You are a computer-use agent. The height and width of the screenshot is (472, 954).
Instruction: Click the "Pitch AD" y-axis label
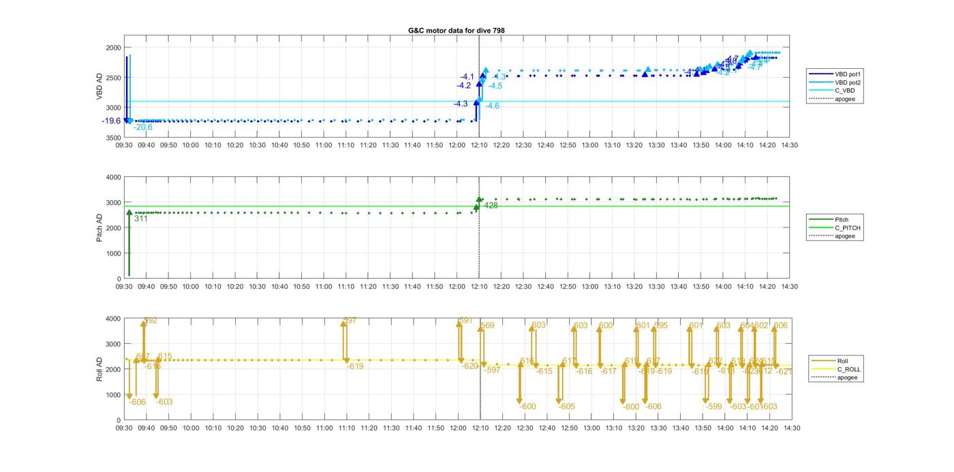[99, 228]
